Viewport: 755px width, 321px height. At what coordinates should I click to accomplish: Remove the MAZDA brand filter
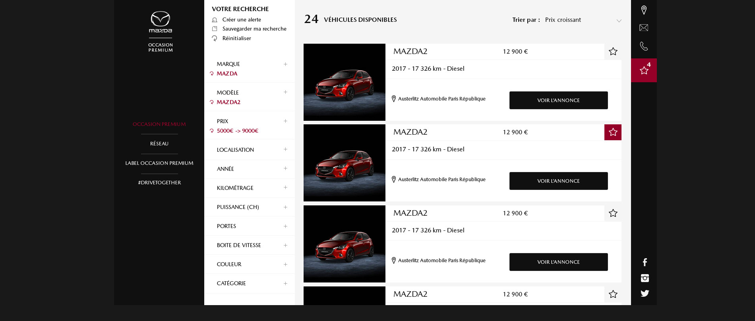pos(212,73)
